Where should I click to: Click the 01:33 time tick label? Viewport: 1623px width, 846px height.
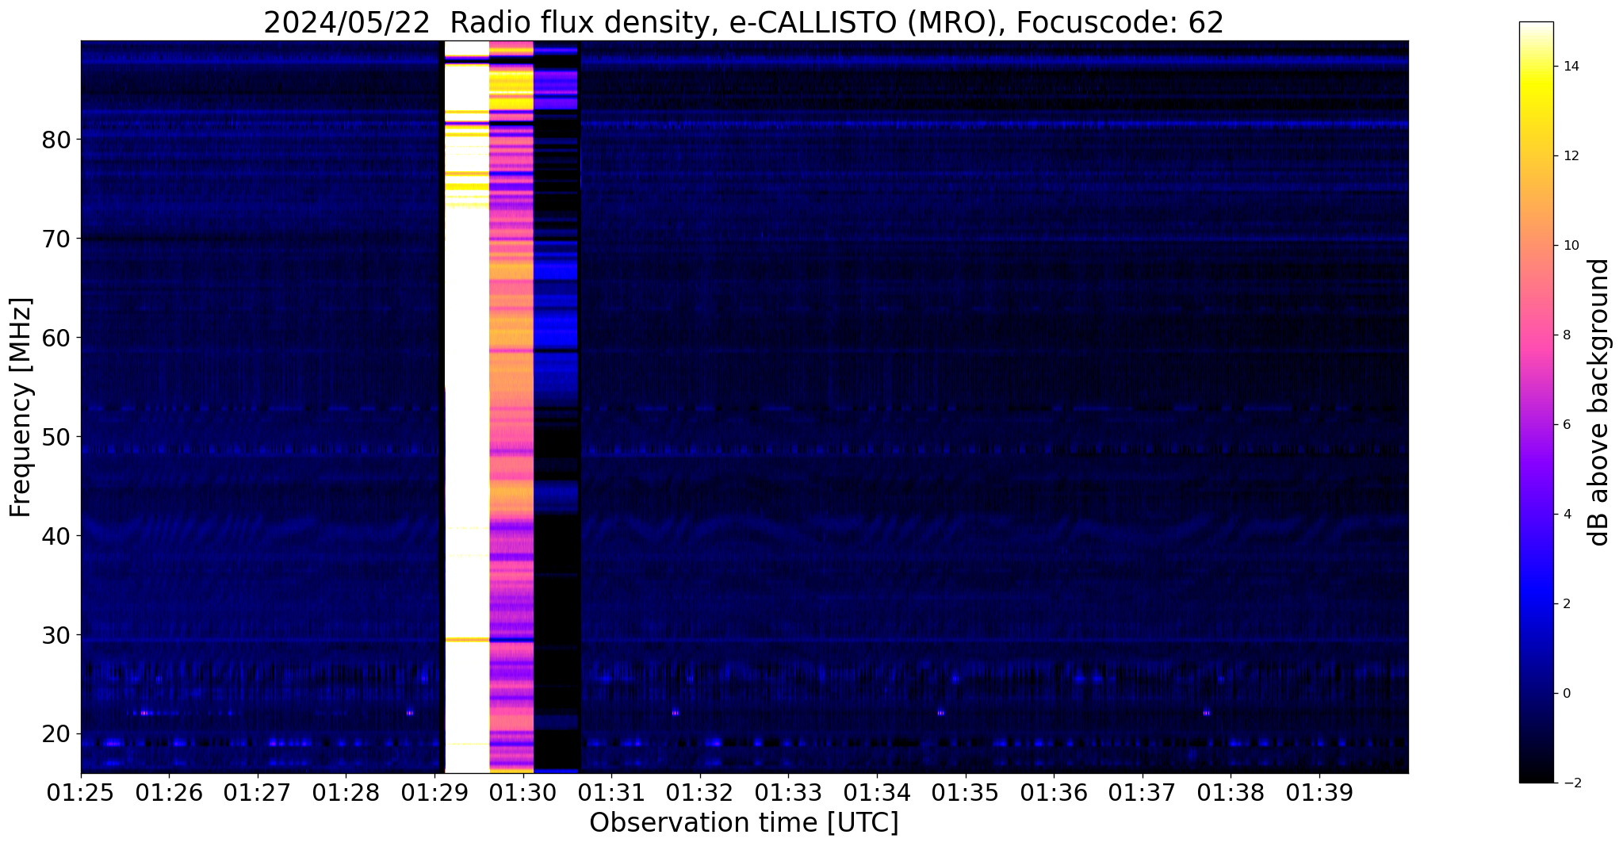788,792
